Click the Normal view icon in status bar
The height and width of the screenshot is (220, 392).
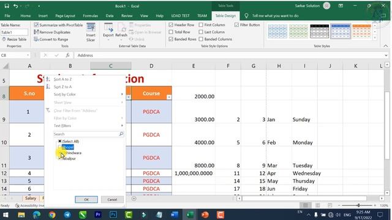tap(305, 205)
